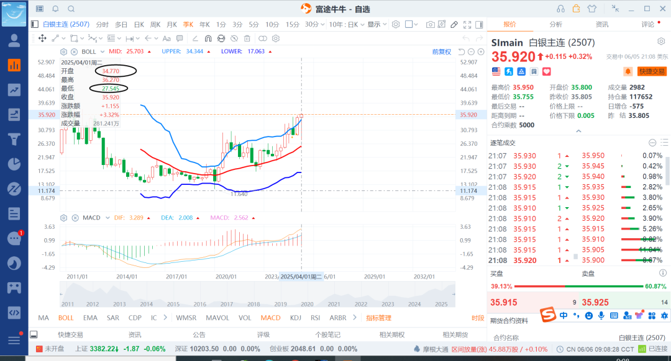Toggle the left panel in the chart toolbar

pyautogui.click(x=35, y=24)
